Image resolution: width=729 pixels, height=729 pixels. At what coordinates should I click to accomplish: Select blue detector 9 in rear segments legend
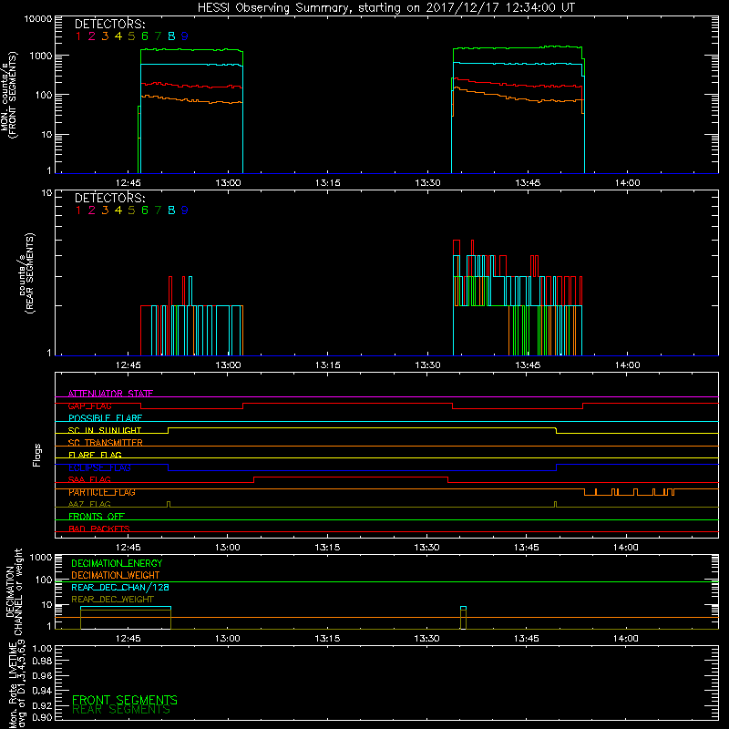click(185, 210)
